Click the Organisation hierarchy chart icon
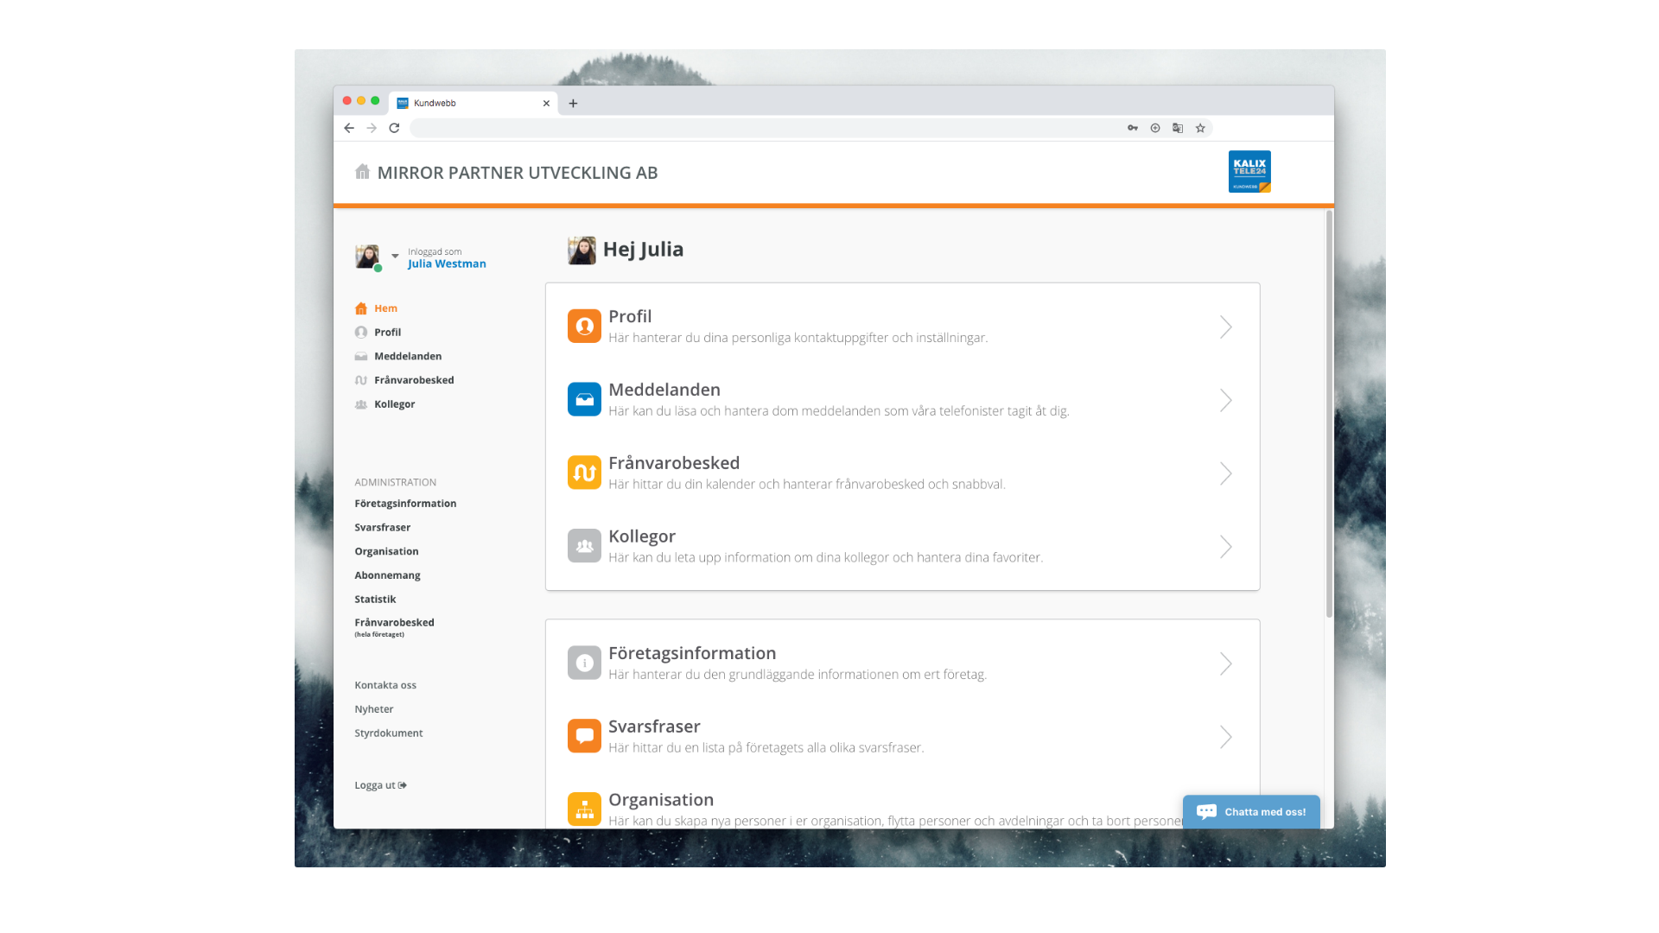The width and height of the screenshot is (1659, 933). pyautogui.click(x=584, y=809)
